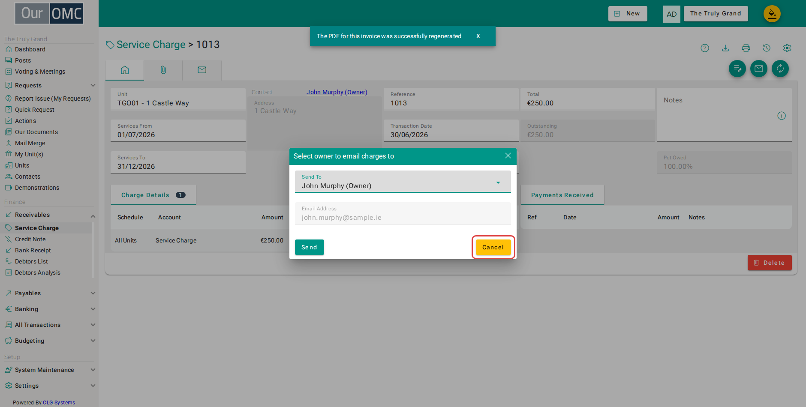
Task: Select the Payments Received tab
Action: pos(562,195)
